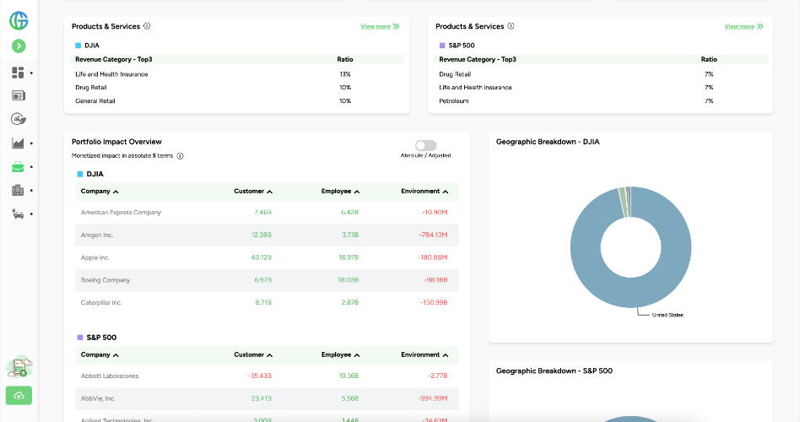Sort DJIA table by Customer
Screen dimensions: 800x422
pos(253,192)
